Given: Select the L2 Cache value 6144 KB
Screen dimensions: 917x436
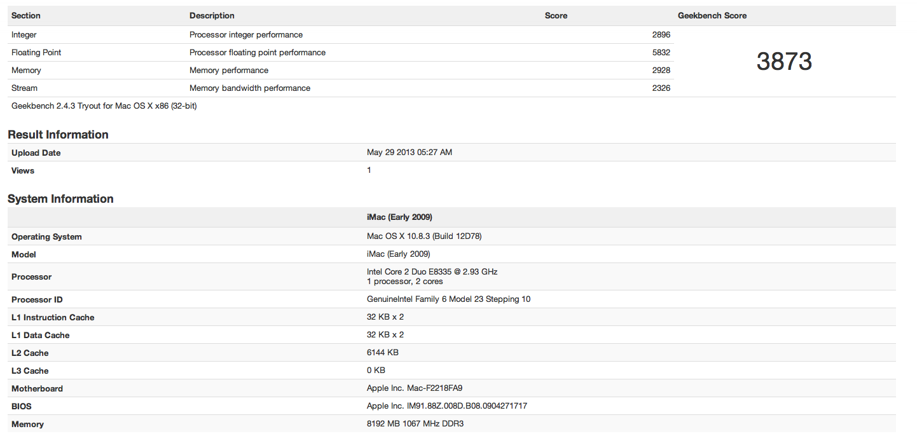Looking at the screenshot, I should pos(383,353).
